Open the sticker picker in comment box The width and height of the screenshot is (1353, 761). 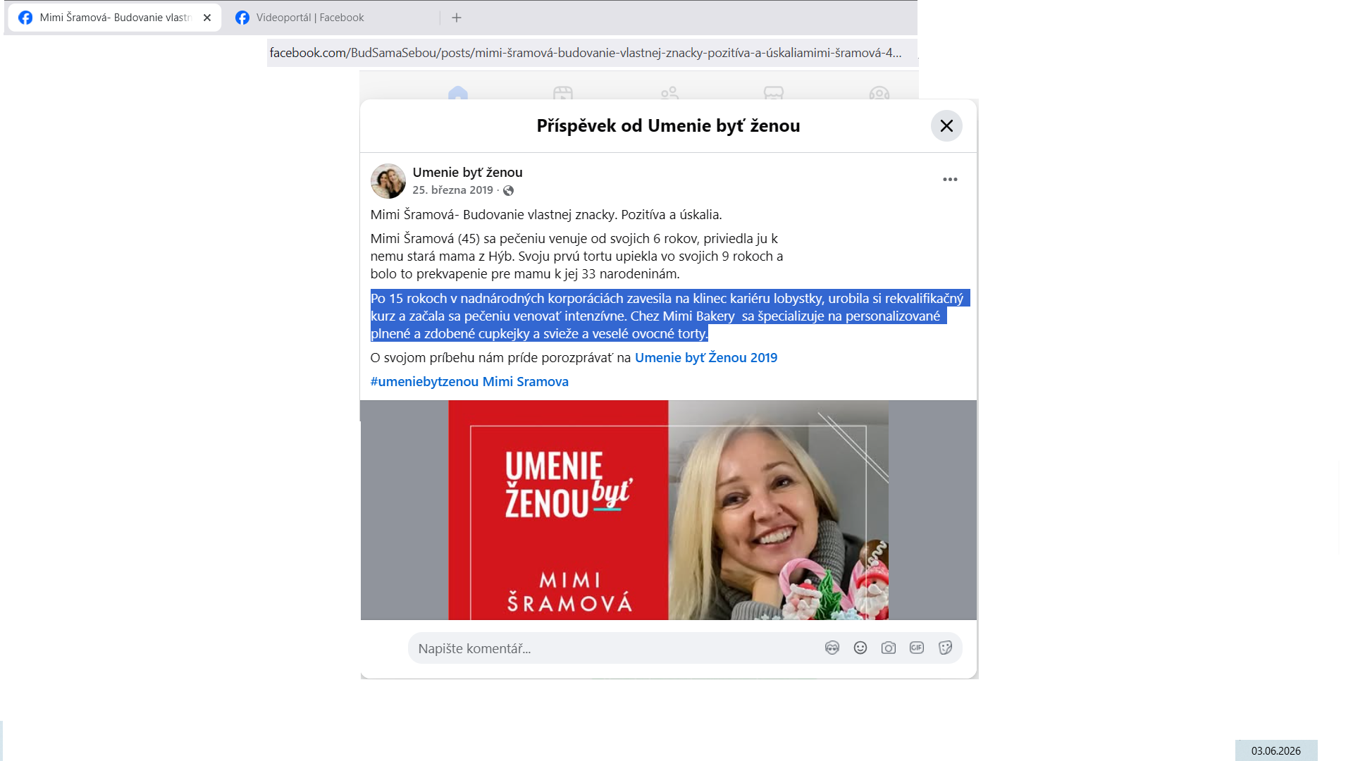click(946, 648)
